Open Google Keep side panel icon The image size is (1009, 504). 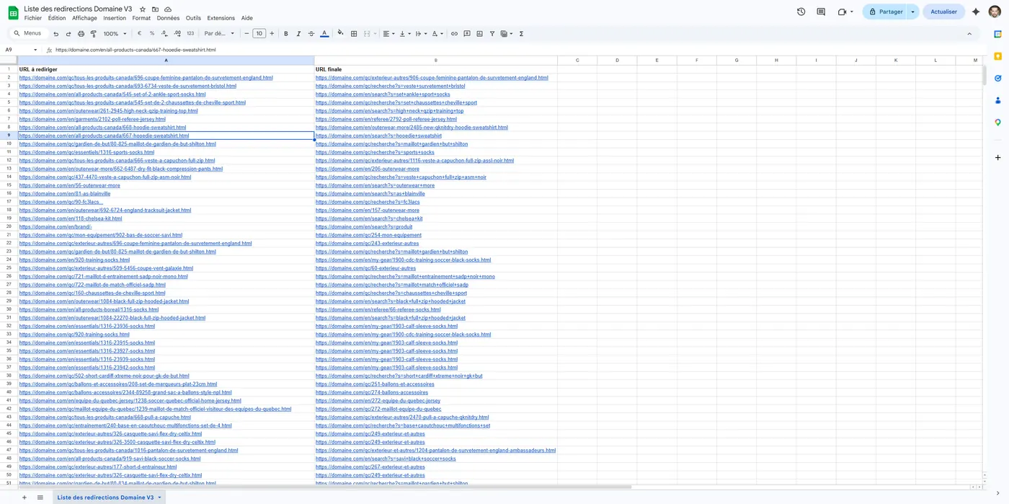click(997, 56)
